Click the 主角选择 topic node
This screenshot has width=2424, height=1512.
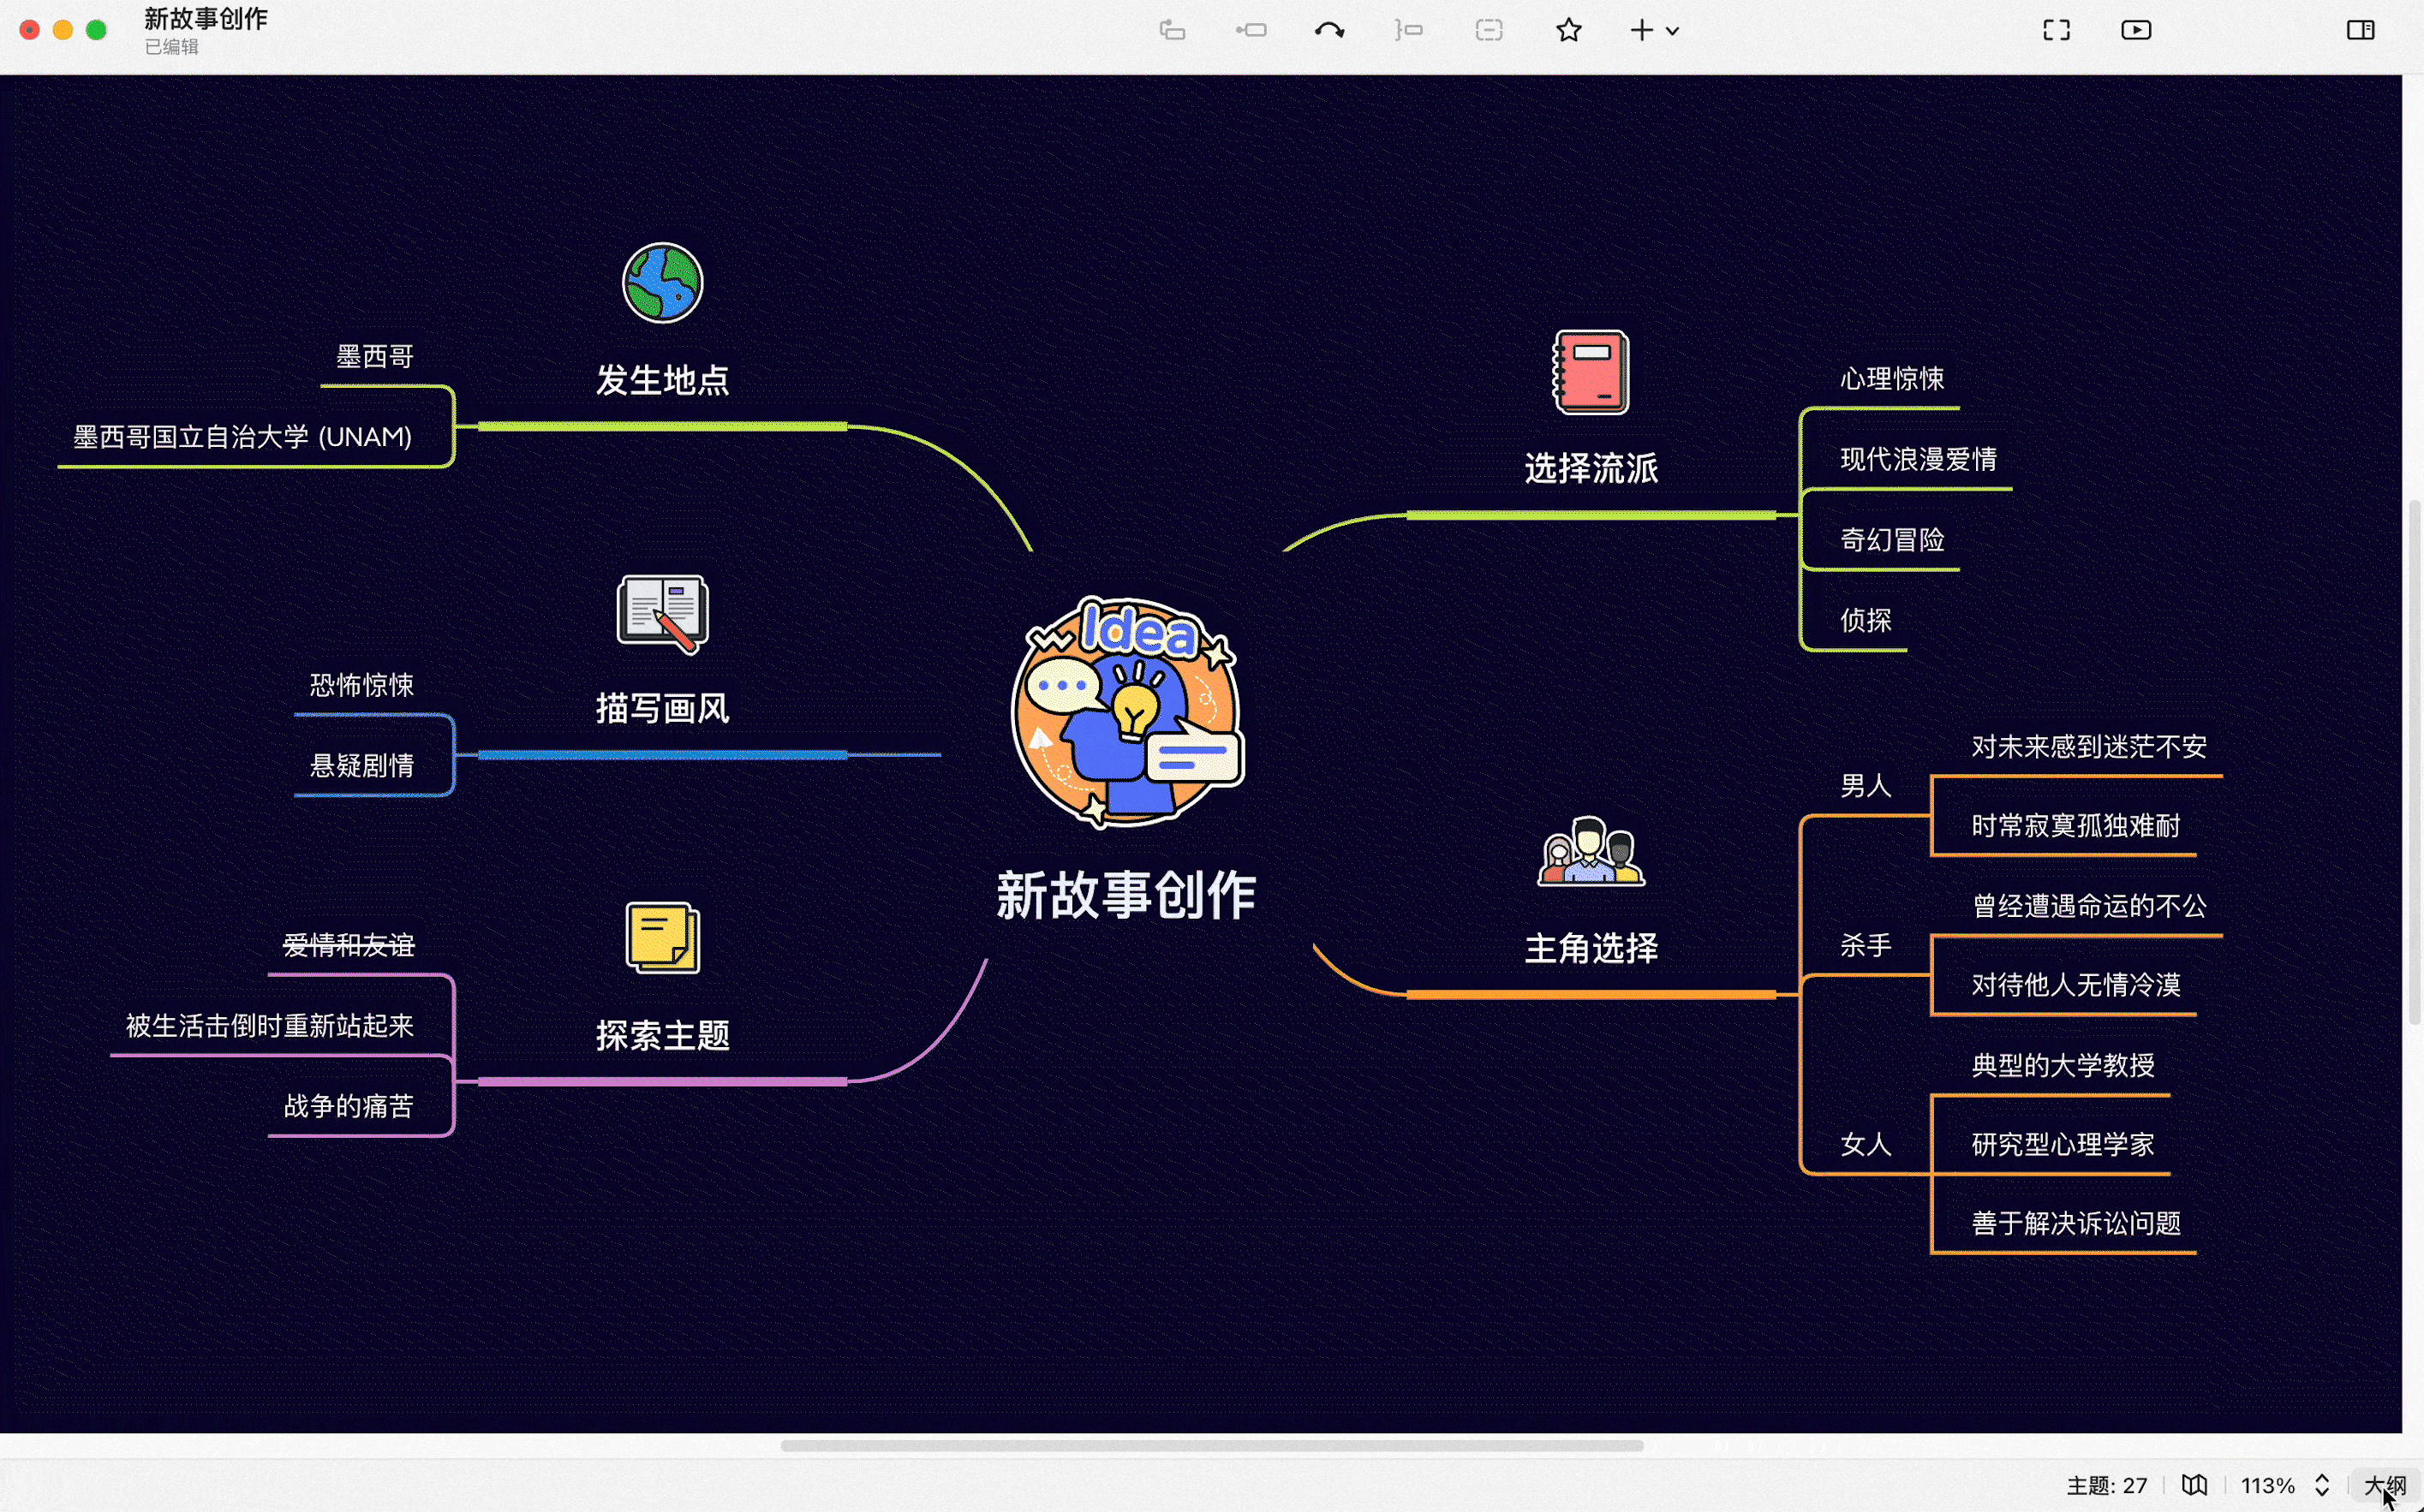click(1591, 949)
